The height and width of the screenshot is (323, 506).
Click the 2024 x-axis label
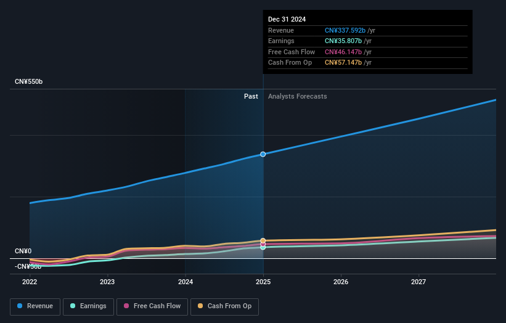(186, 282)
